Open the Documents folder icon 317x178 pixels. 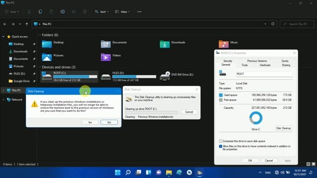tap(106, 44)
